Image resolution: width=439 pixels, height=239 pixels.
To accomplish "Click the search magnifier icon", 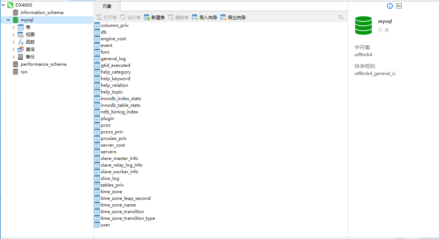I will tap(341, 17).
